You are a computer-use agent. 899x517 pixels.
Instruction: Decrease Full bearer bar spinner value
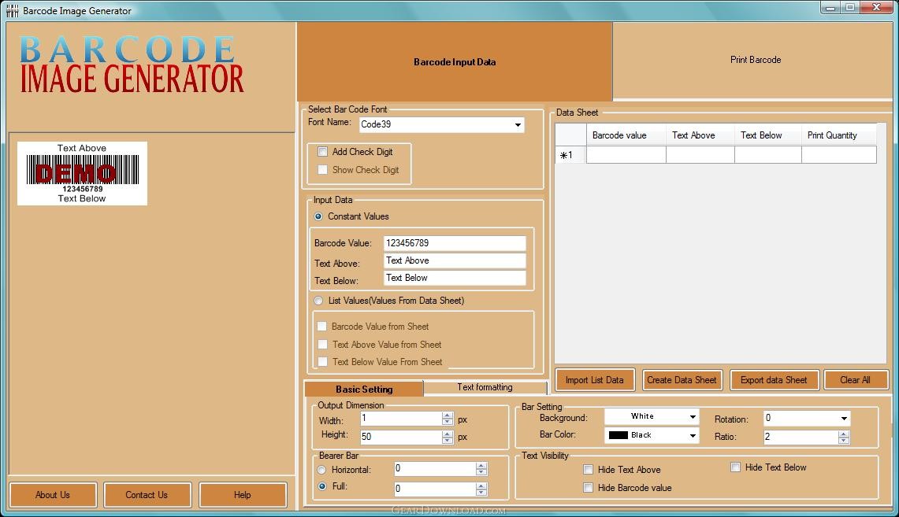pos(481,492)
